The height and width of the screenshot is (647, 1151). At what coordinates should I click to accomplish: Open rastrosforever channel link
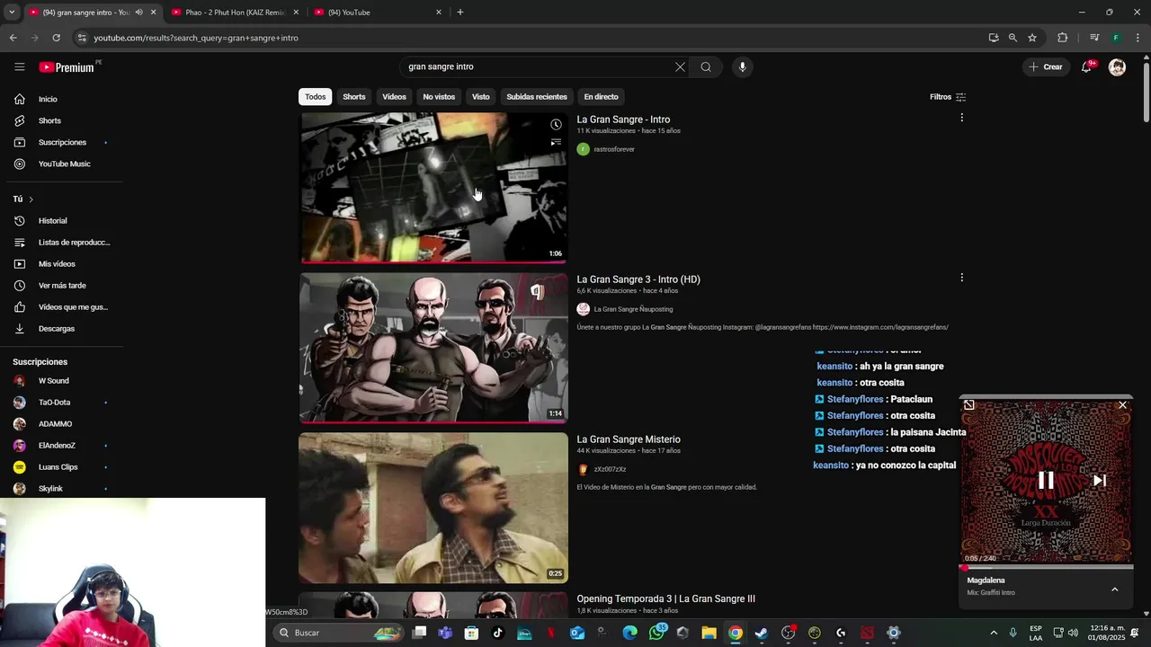pos(614,149)
